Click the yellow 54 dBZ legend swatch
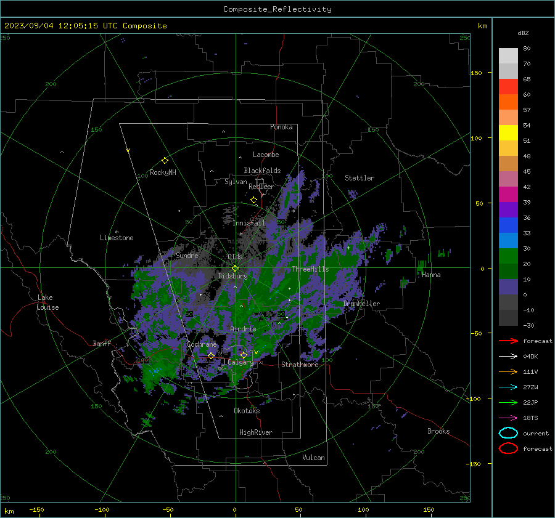The height and width of the screenshot is (518, 555). coord(508,132)
